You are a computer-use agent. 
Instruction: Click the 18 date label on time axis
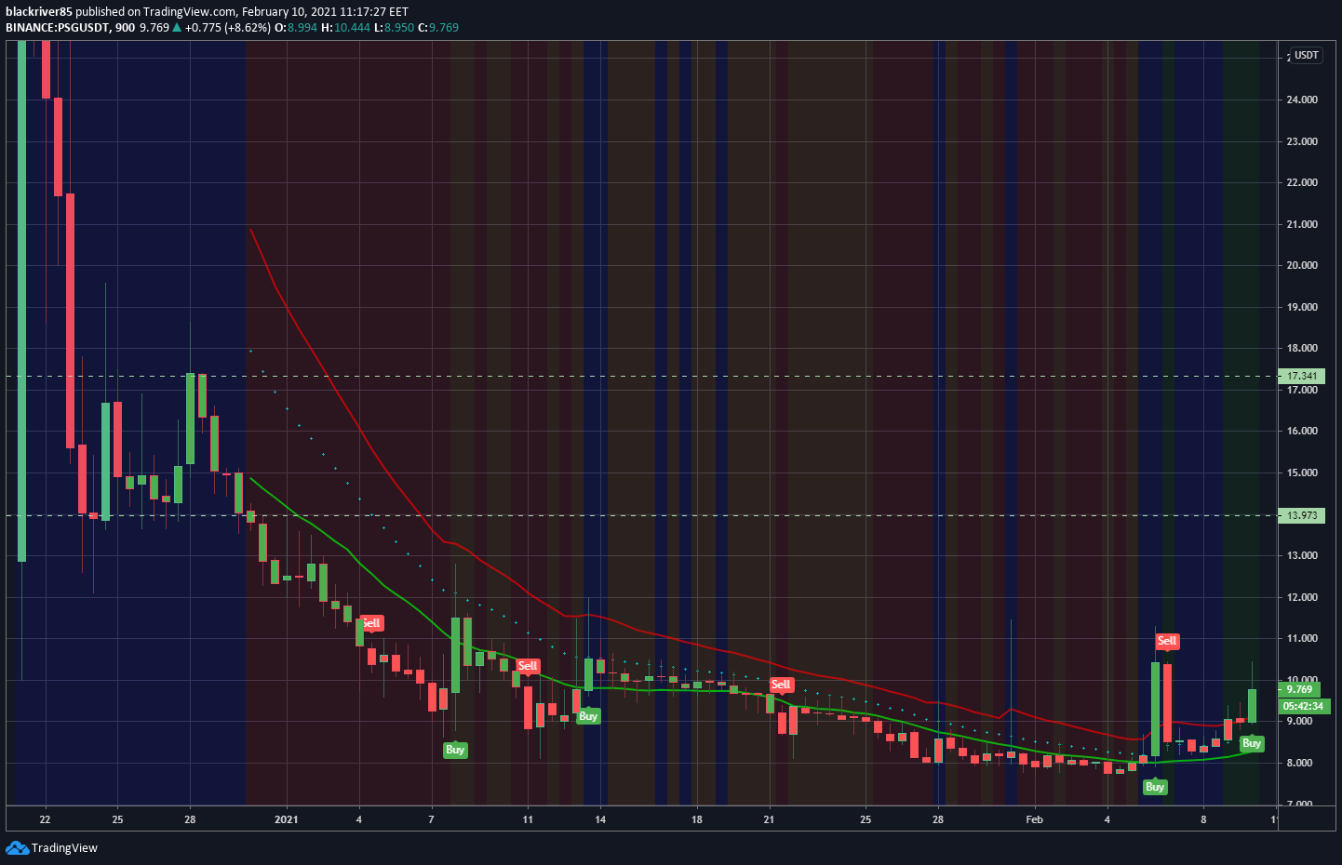(697, 819)
